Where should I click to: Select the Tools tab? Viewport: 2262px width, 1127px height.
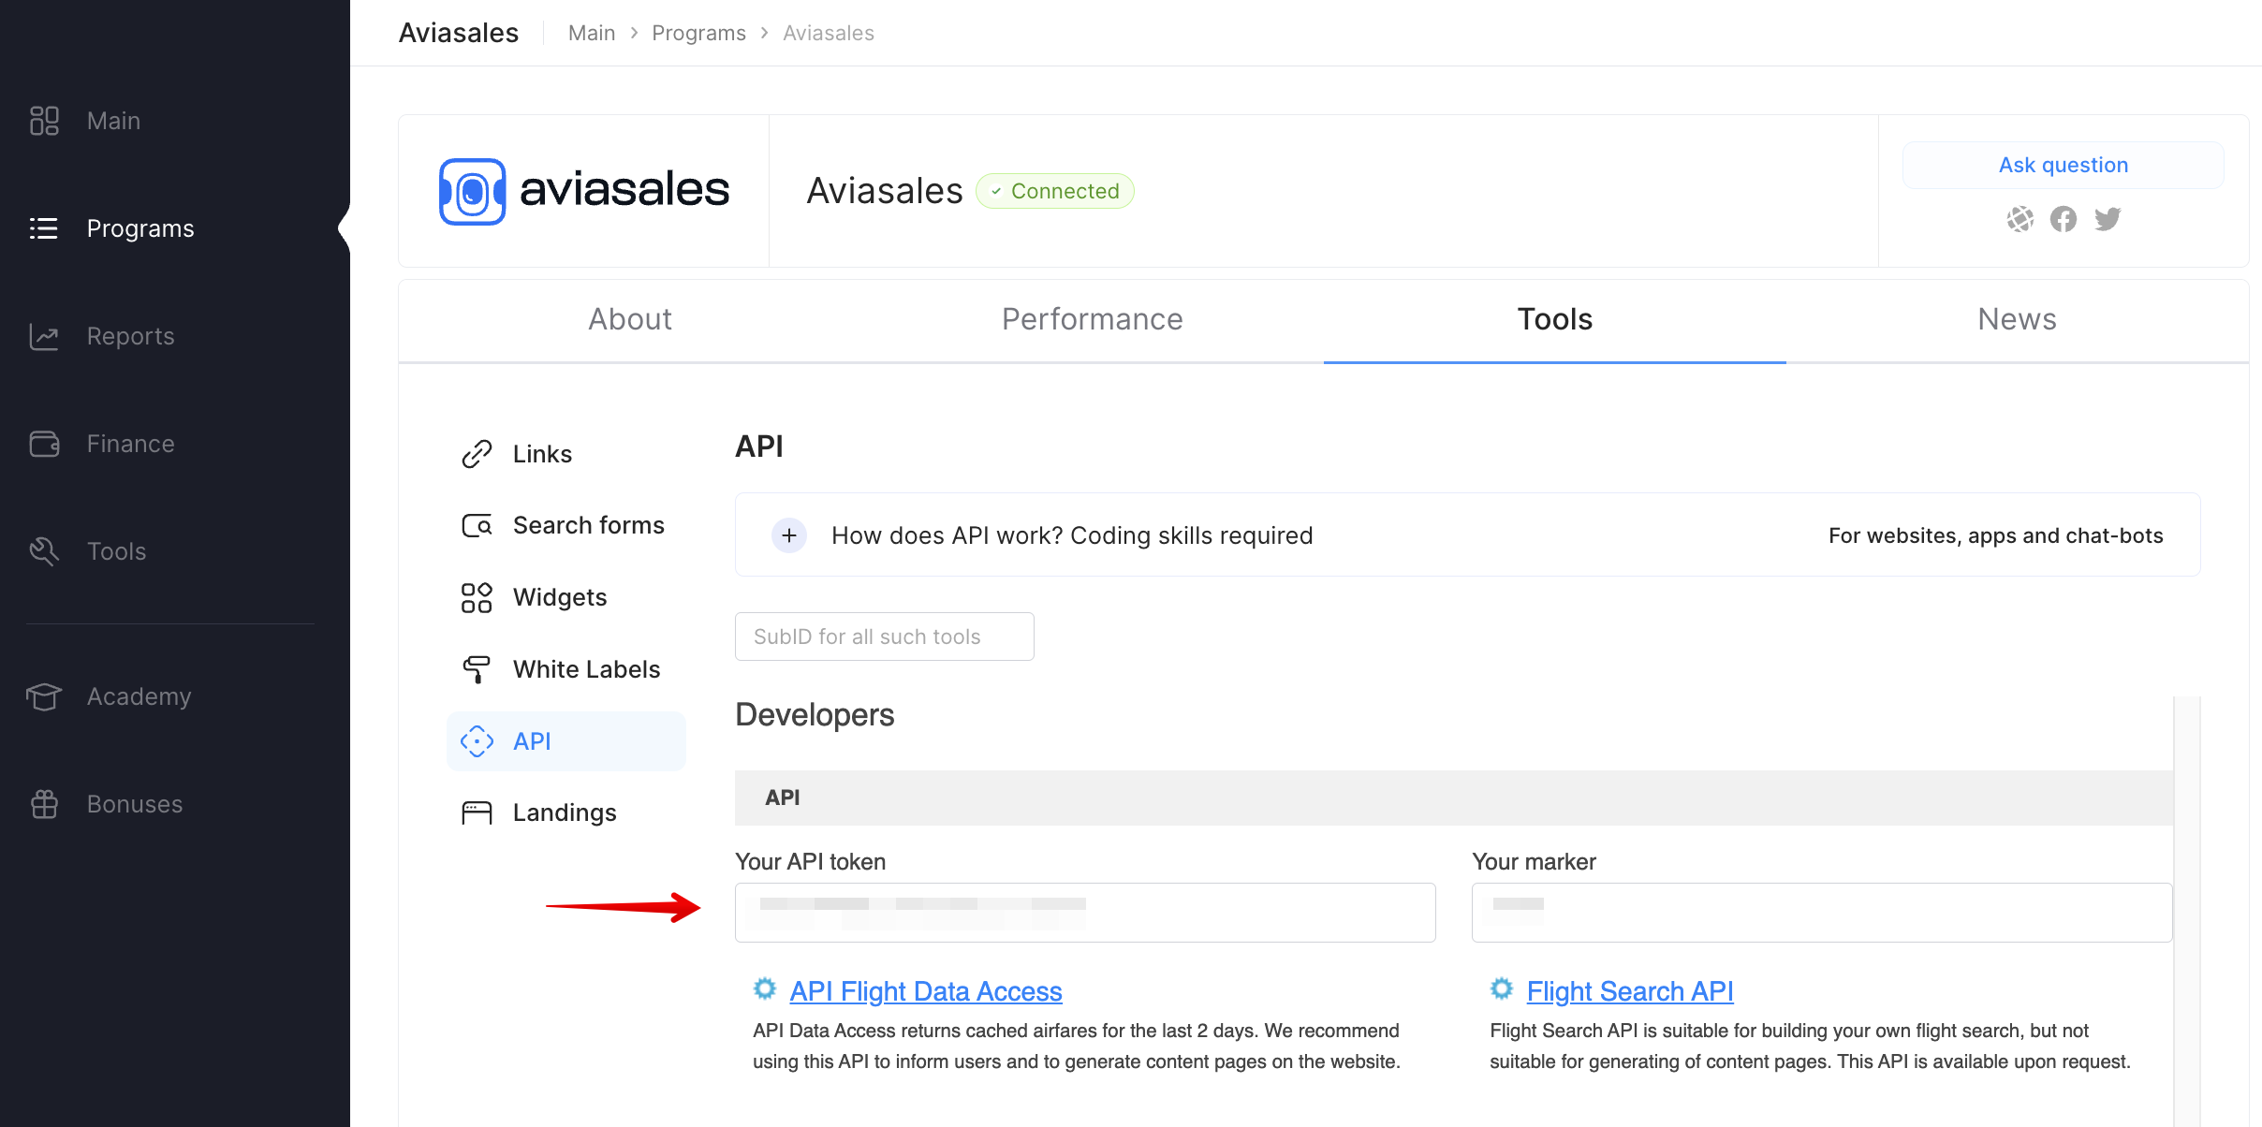click(1555, 319)
